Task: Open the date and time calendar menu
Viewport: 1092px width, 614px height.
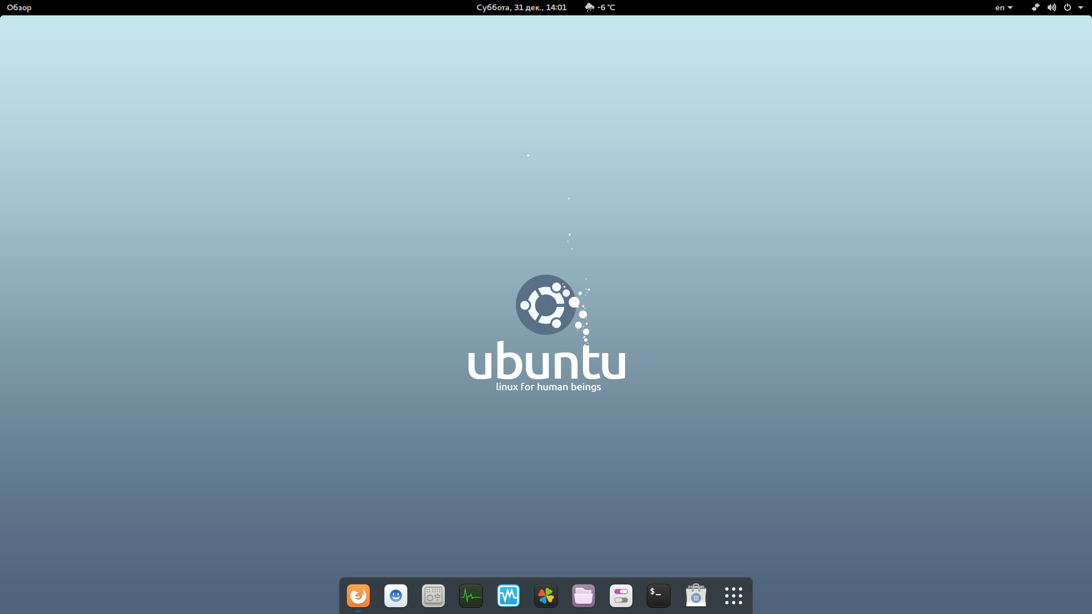Action: 521,7
